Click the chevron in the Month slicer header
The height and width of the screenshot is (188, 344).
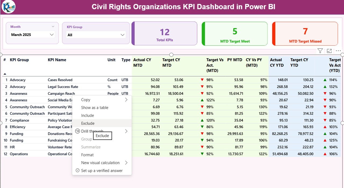(x=53, y=27)
